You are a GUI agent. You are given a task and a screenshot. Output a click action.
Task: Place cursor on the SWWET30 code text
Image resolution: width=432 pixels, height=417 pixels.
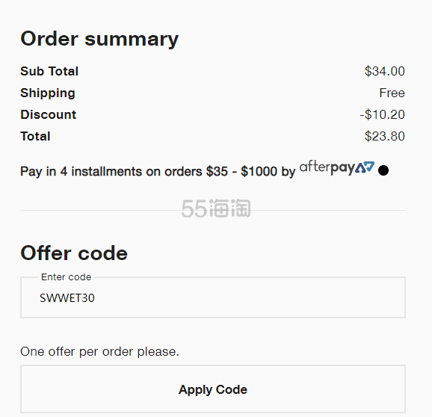[x=67, y=298]
